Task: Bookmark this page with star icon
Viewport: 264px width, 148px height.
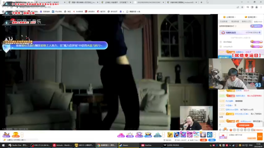Action: [x=242, y=7]
